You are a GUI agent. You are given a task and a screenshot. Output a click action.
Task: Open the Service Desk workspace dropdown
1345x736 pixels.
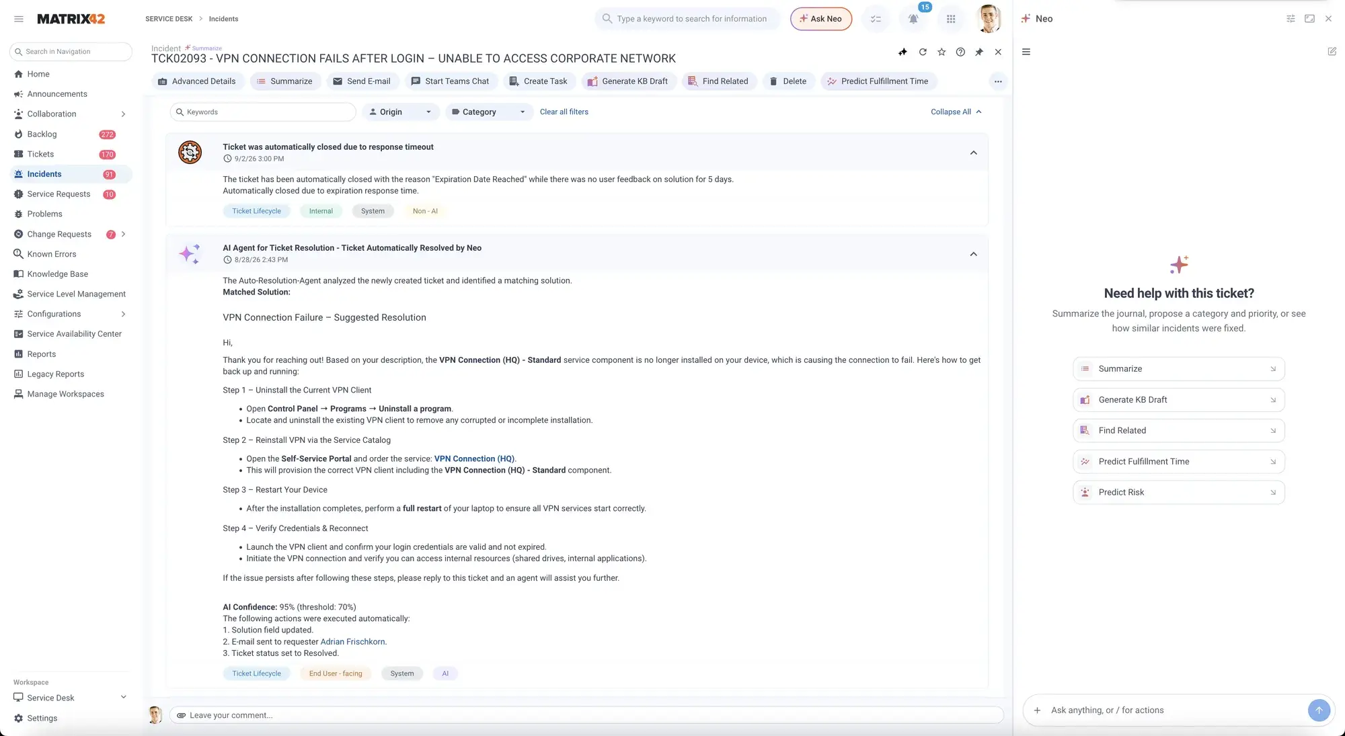coord(70,698)
